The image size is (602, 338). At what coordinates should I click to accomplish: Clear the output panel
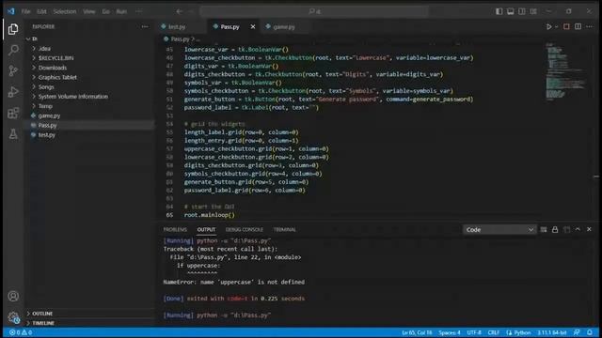point(544,229)
